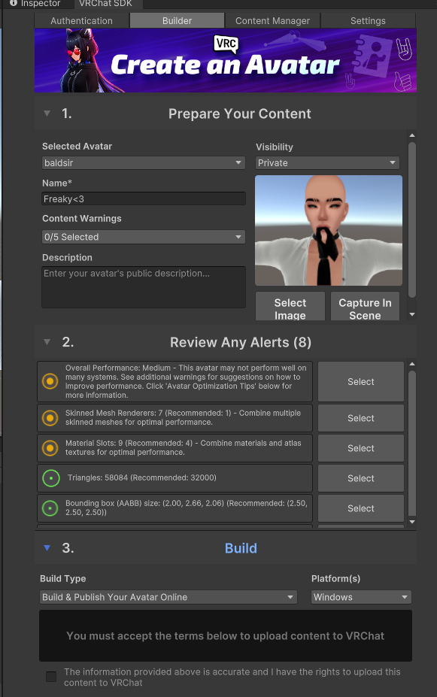Click the Material Slots: 9 alert text

click(x=184, y=447)
